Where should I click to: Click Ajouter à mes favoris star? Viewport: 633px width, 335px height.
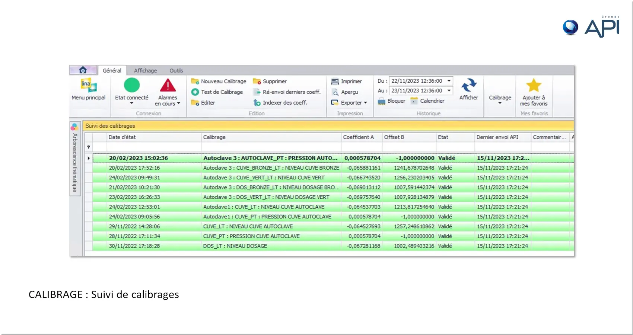click(534, 85)
